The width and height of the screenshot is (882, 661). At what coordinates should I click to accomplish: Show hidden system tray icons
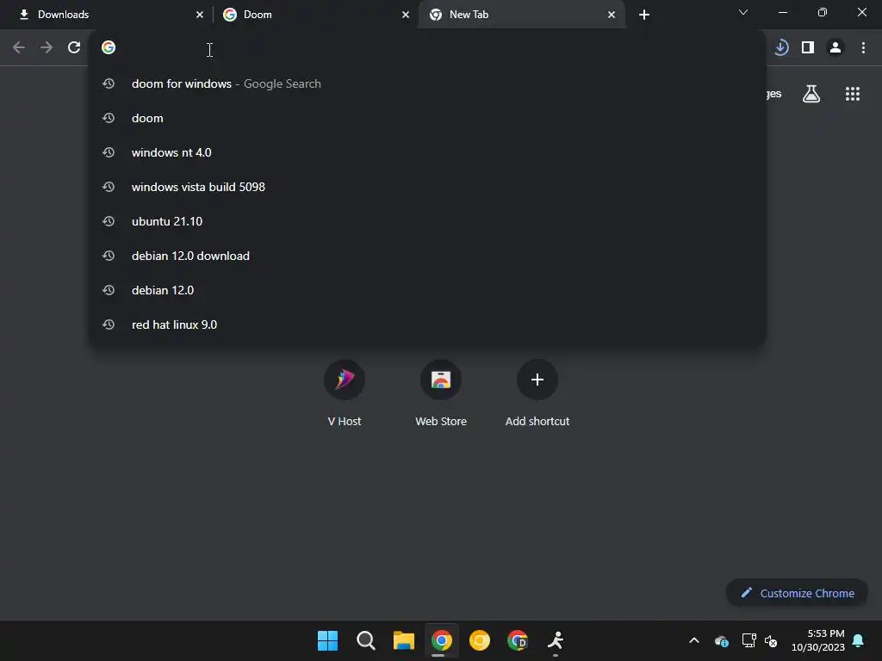tap(694, 640)
